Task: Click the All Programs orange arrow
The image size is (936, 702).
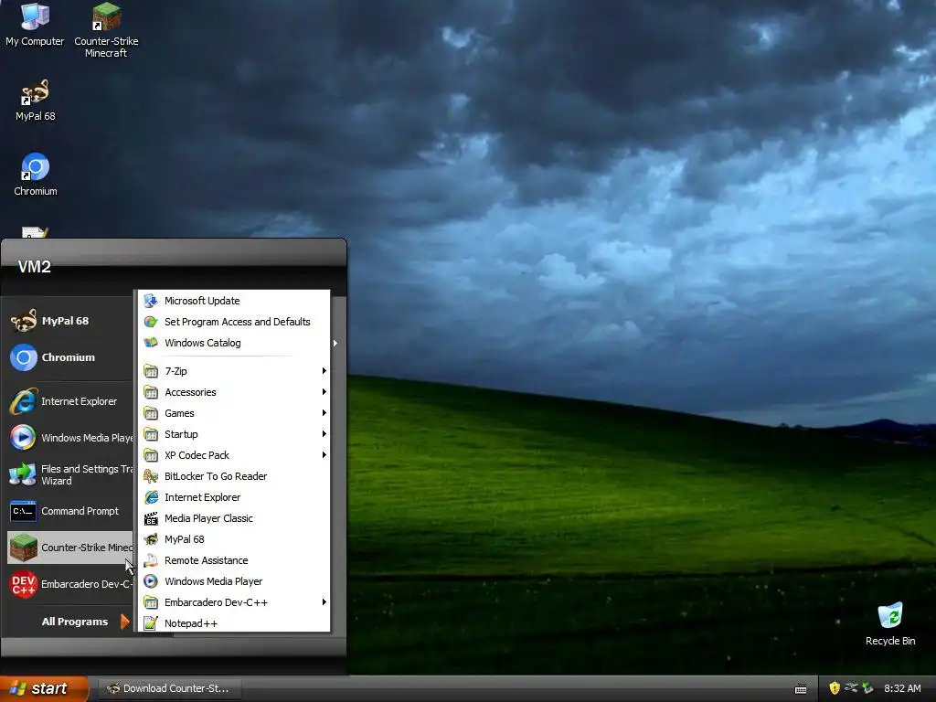Action: pos(124,622)
